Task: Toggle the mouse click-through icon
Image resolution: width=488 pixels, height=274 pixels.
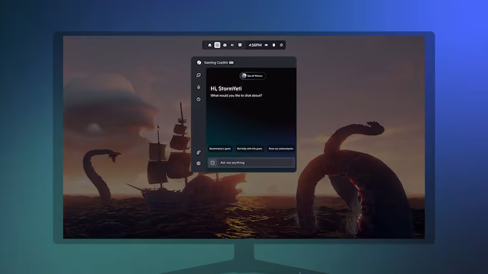Action: click(274, 45)
